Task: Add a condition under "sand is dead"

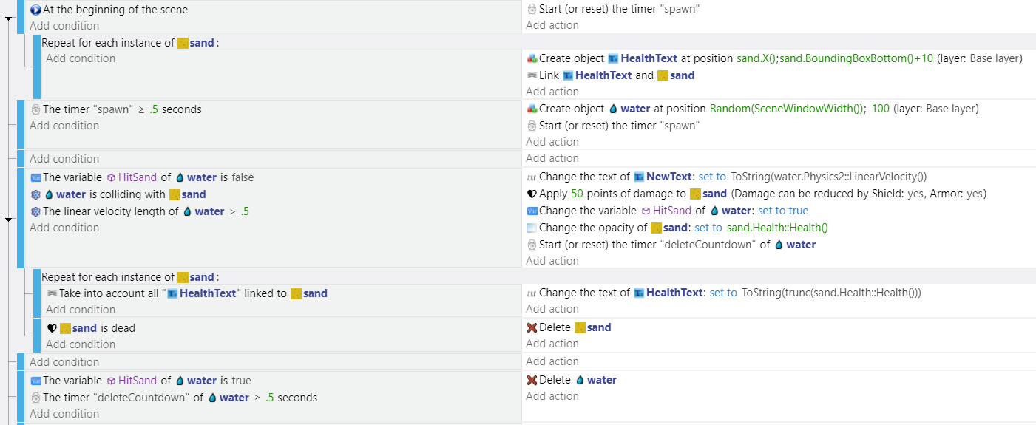Action: point(81,344)
